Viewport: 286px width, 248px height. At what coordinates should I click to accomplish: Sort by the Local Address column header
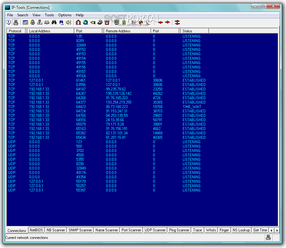pyautogui.click(x=50, y=31)
